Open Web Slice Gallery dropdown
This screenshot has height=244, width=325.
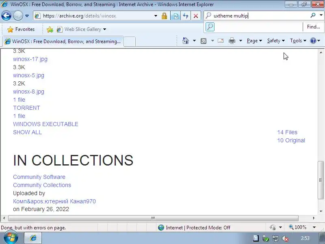tap(81, 29)
